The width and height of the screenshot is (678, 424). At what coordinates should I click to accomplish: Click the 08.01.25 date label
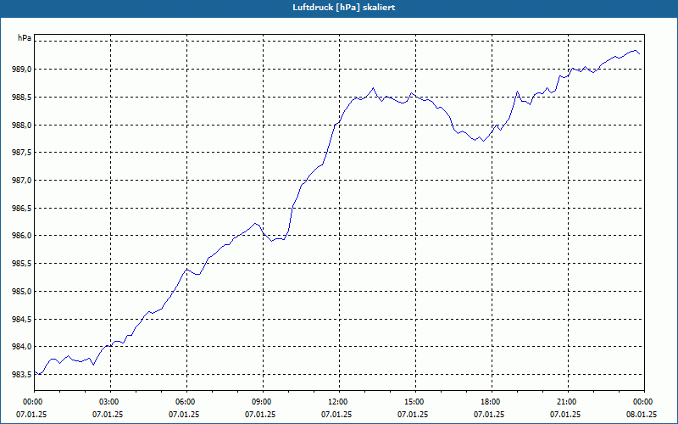[642, 415]
